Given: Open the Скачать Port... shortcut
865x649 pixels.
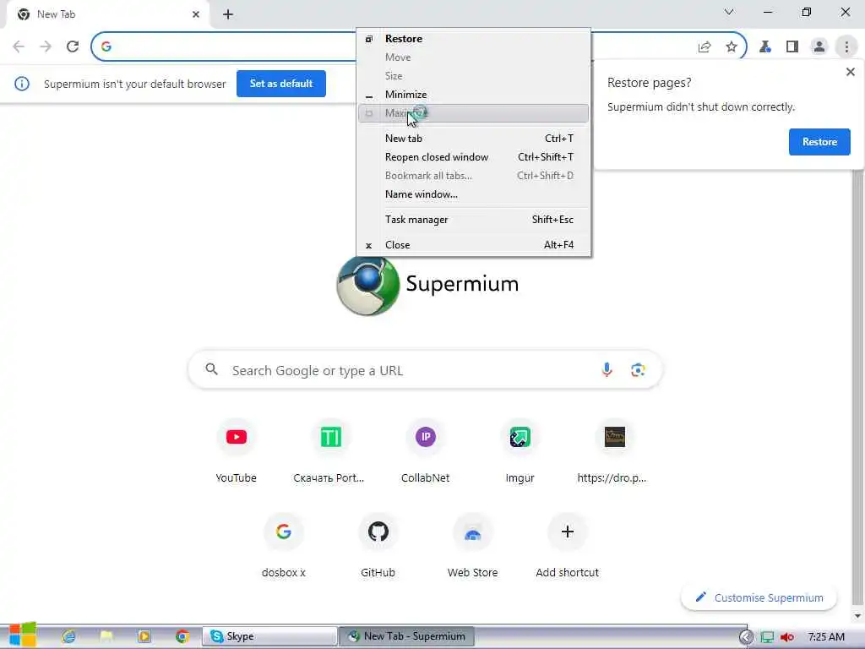Looking at the screenshot, I should [329, 453].
